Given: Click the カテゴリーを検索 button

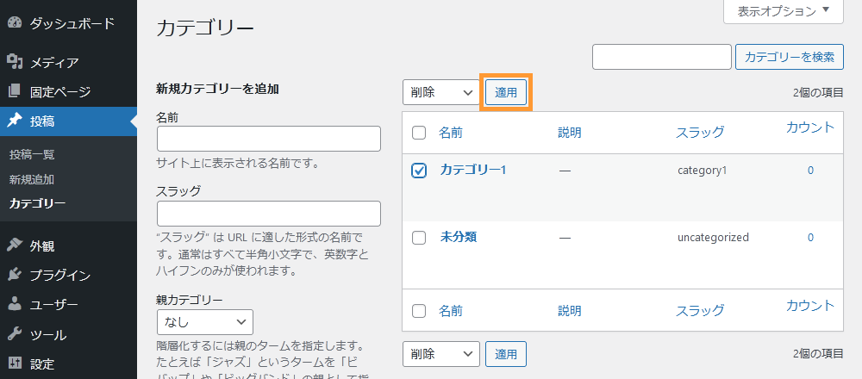Looking at the screenshot, I should 790,57.
